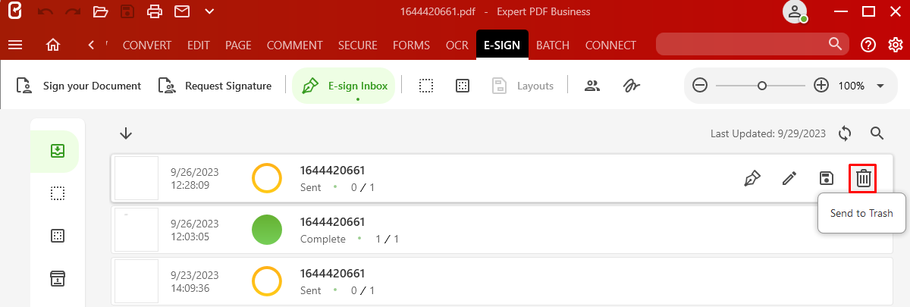Click the dotted grid template toolbar icon

(462, 86)
